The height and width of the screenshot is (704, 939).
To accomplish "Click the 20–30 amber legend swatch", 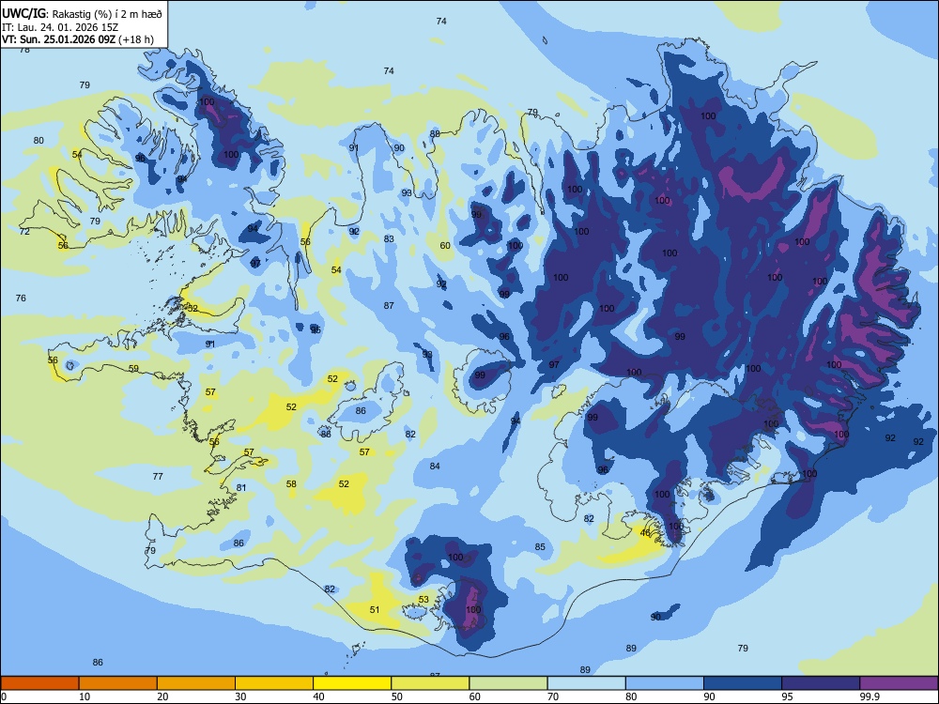I will [x=196, y=683].
